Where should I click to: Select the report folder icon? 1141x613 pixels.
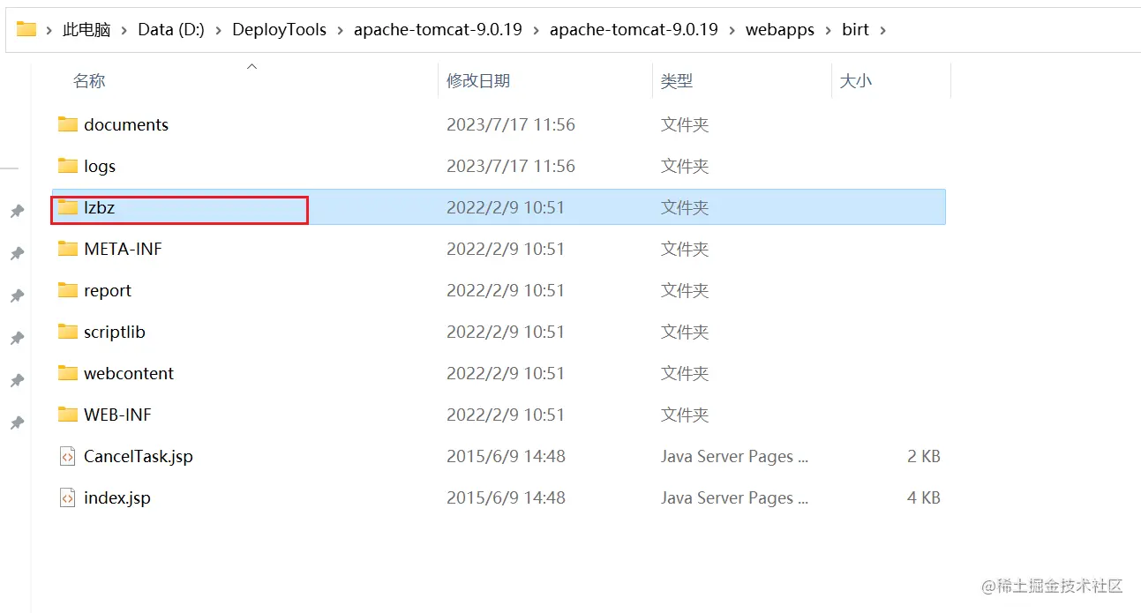(x=68, y=290)
